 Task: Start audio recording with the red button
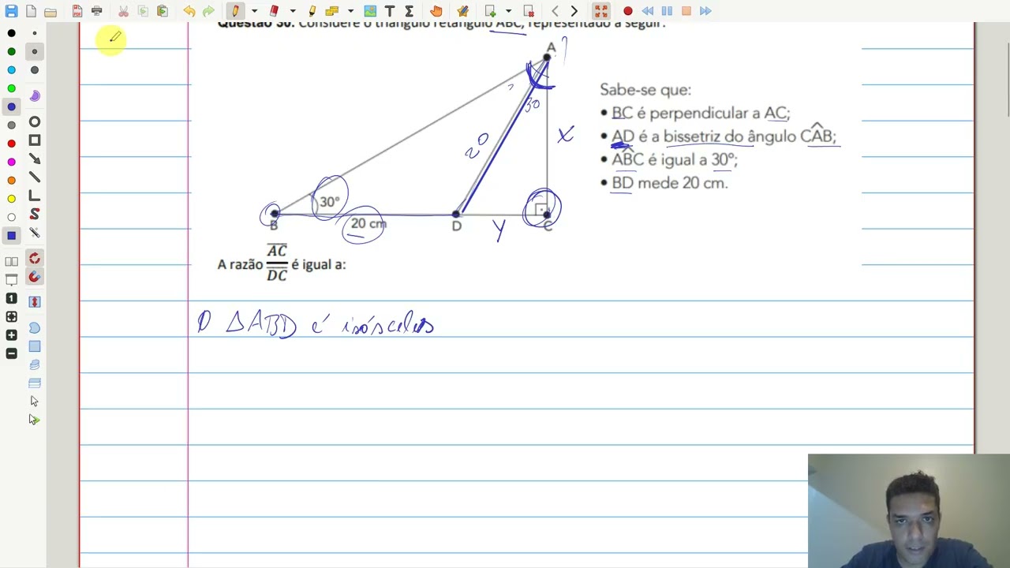click(x=628, y=11)
